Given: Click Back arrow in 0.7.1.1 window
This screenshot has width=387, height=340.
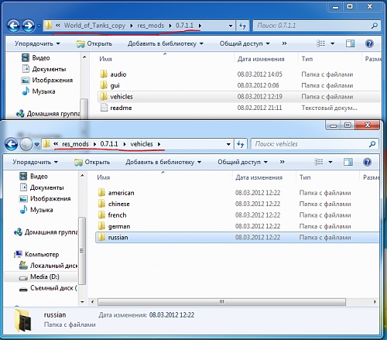Looking at the screenshot, I should click(13, 26).
